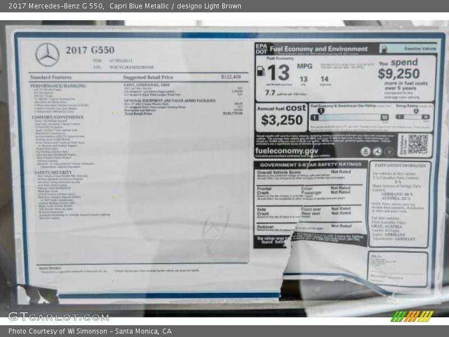Click '7.7' gallons per 100 miles
The image size is (449, 337).
click(x=270, y=93)
